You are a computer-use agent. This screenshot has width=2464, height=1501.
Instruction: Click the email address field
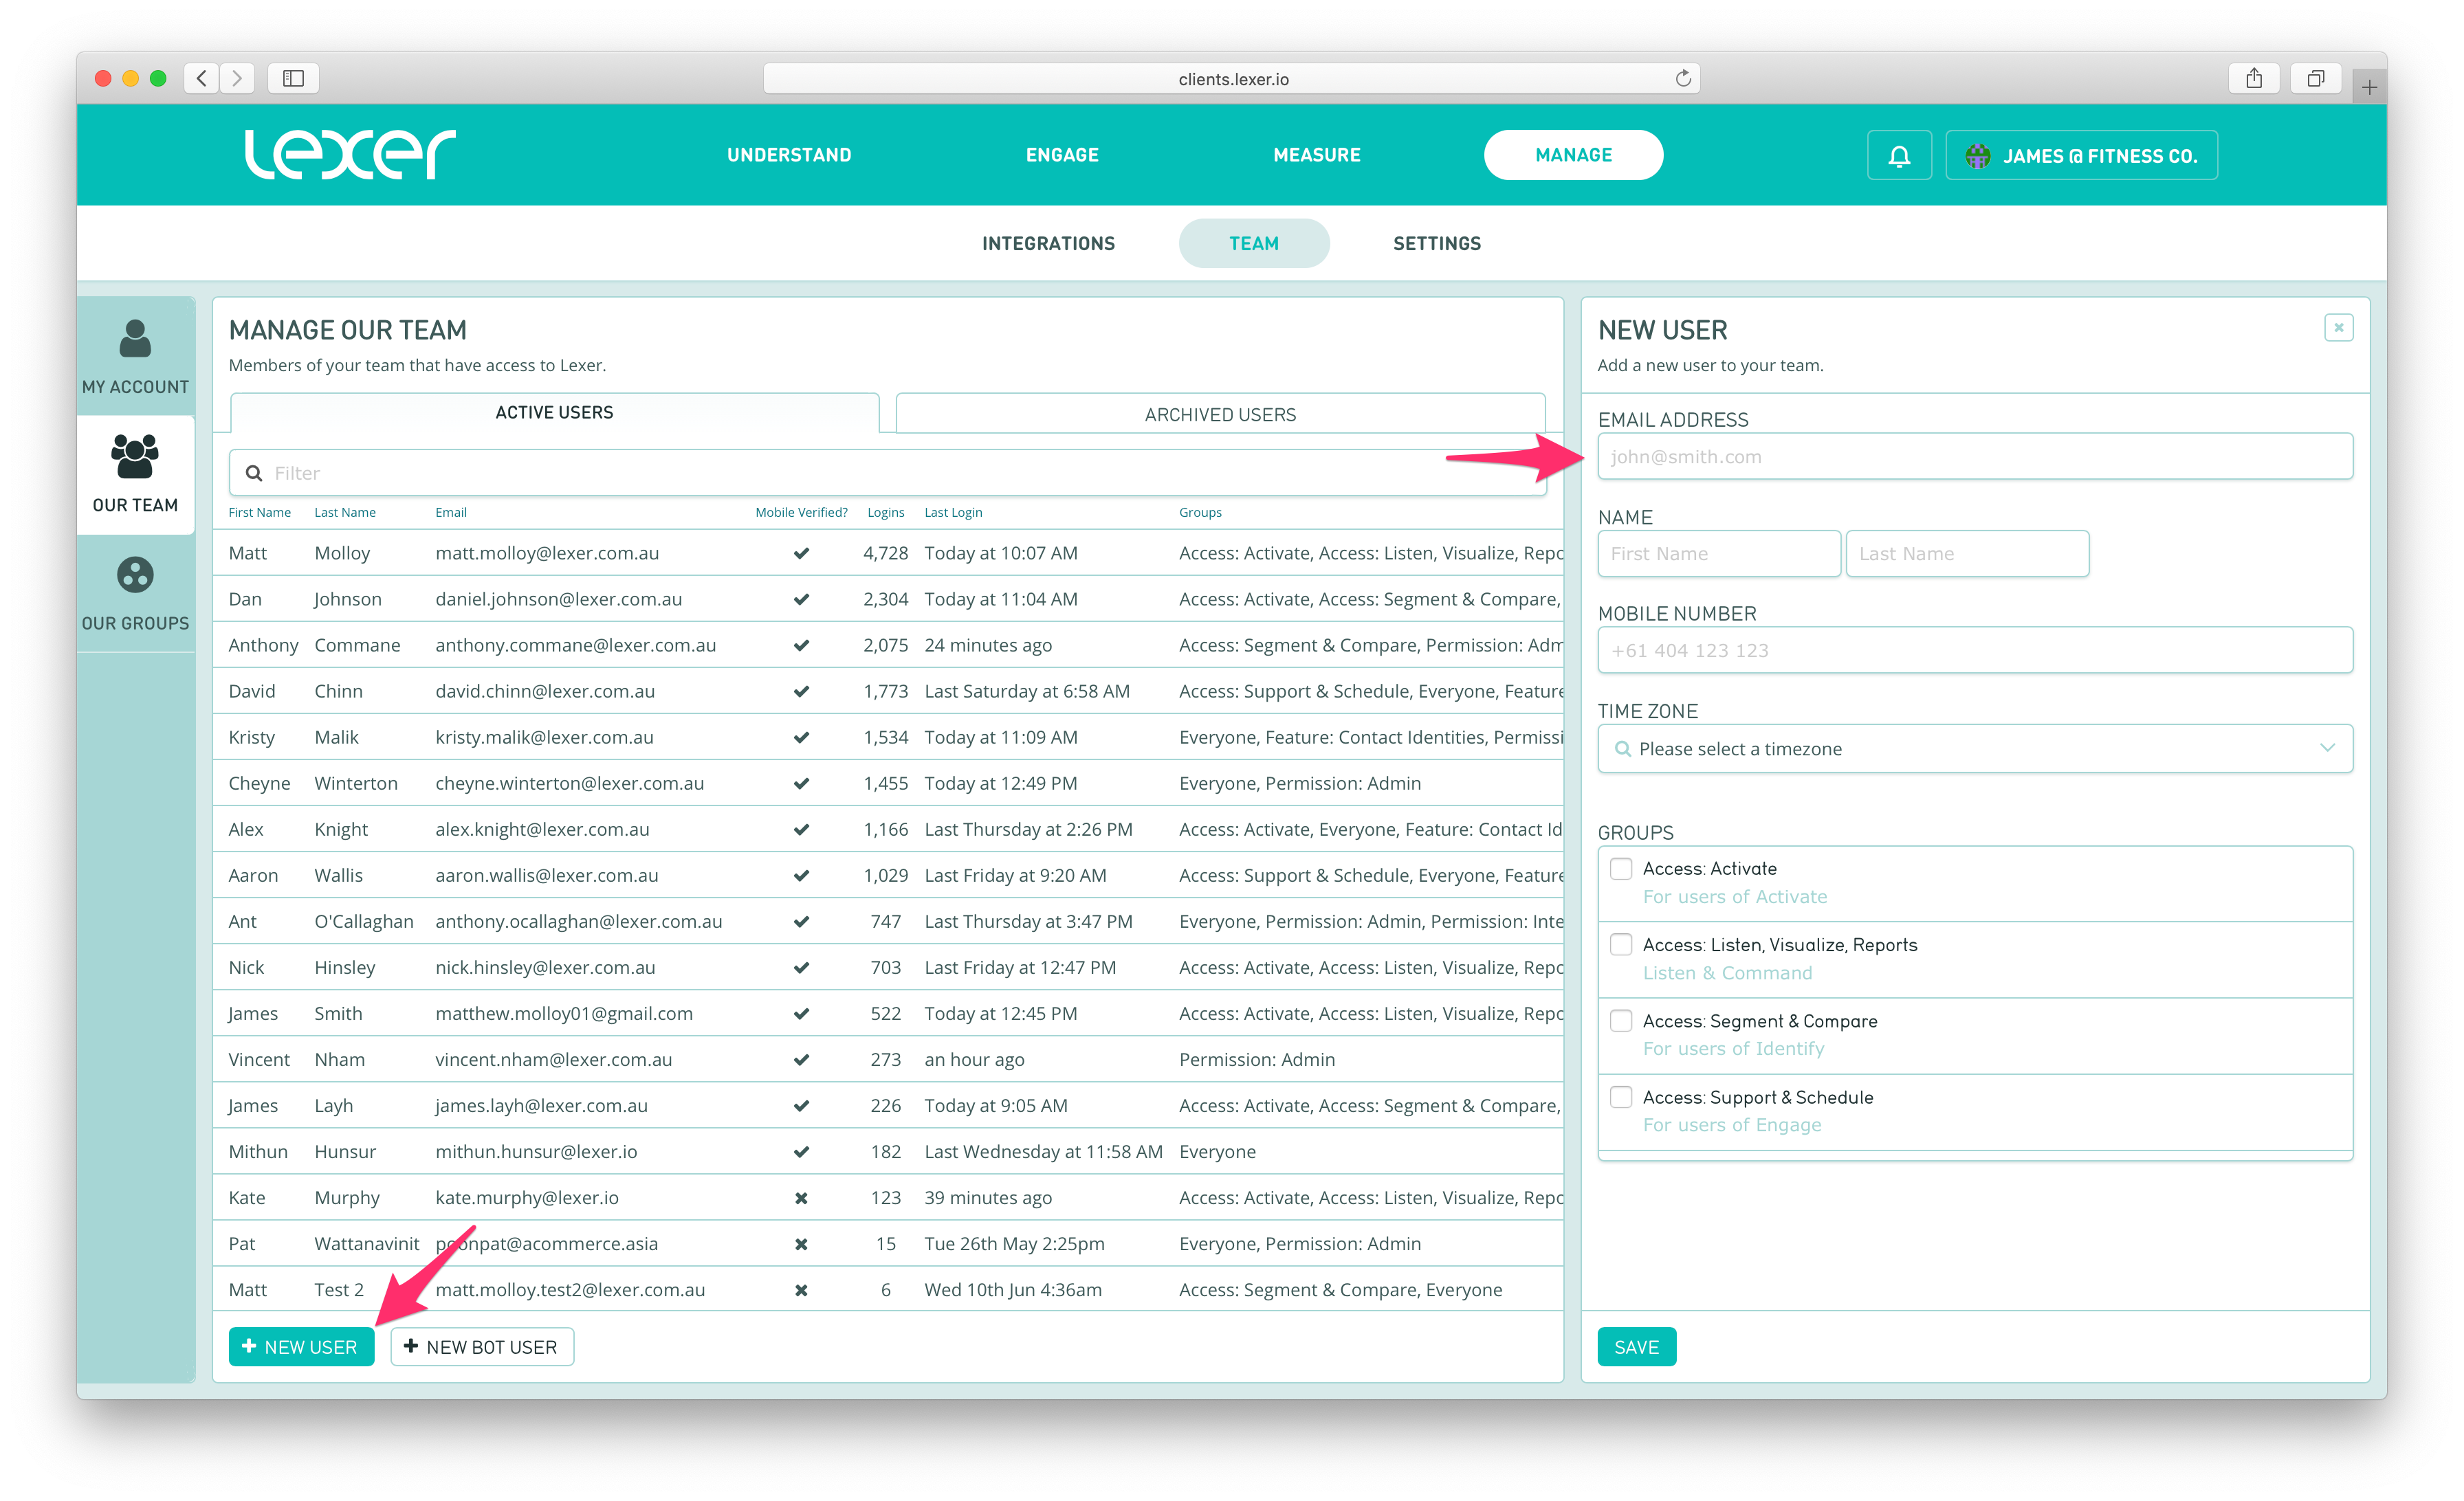click(x=1974, y=457)
